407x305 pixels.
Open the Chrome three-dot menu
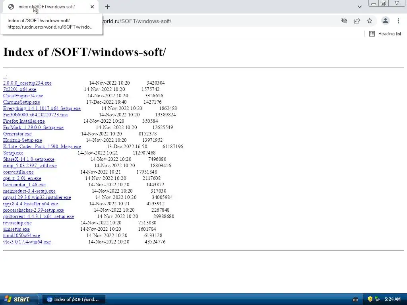click(x=398, y=21)
